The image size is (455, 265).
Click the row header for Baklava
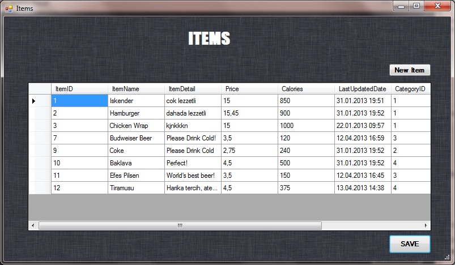(x=40, y=163)
